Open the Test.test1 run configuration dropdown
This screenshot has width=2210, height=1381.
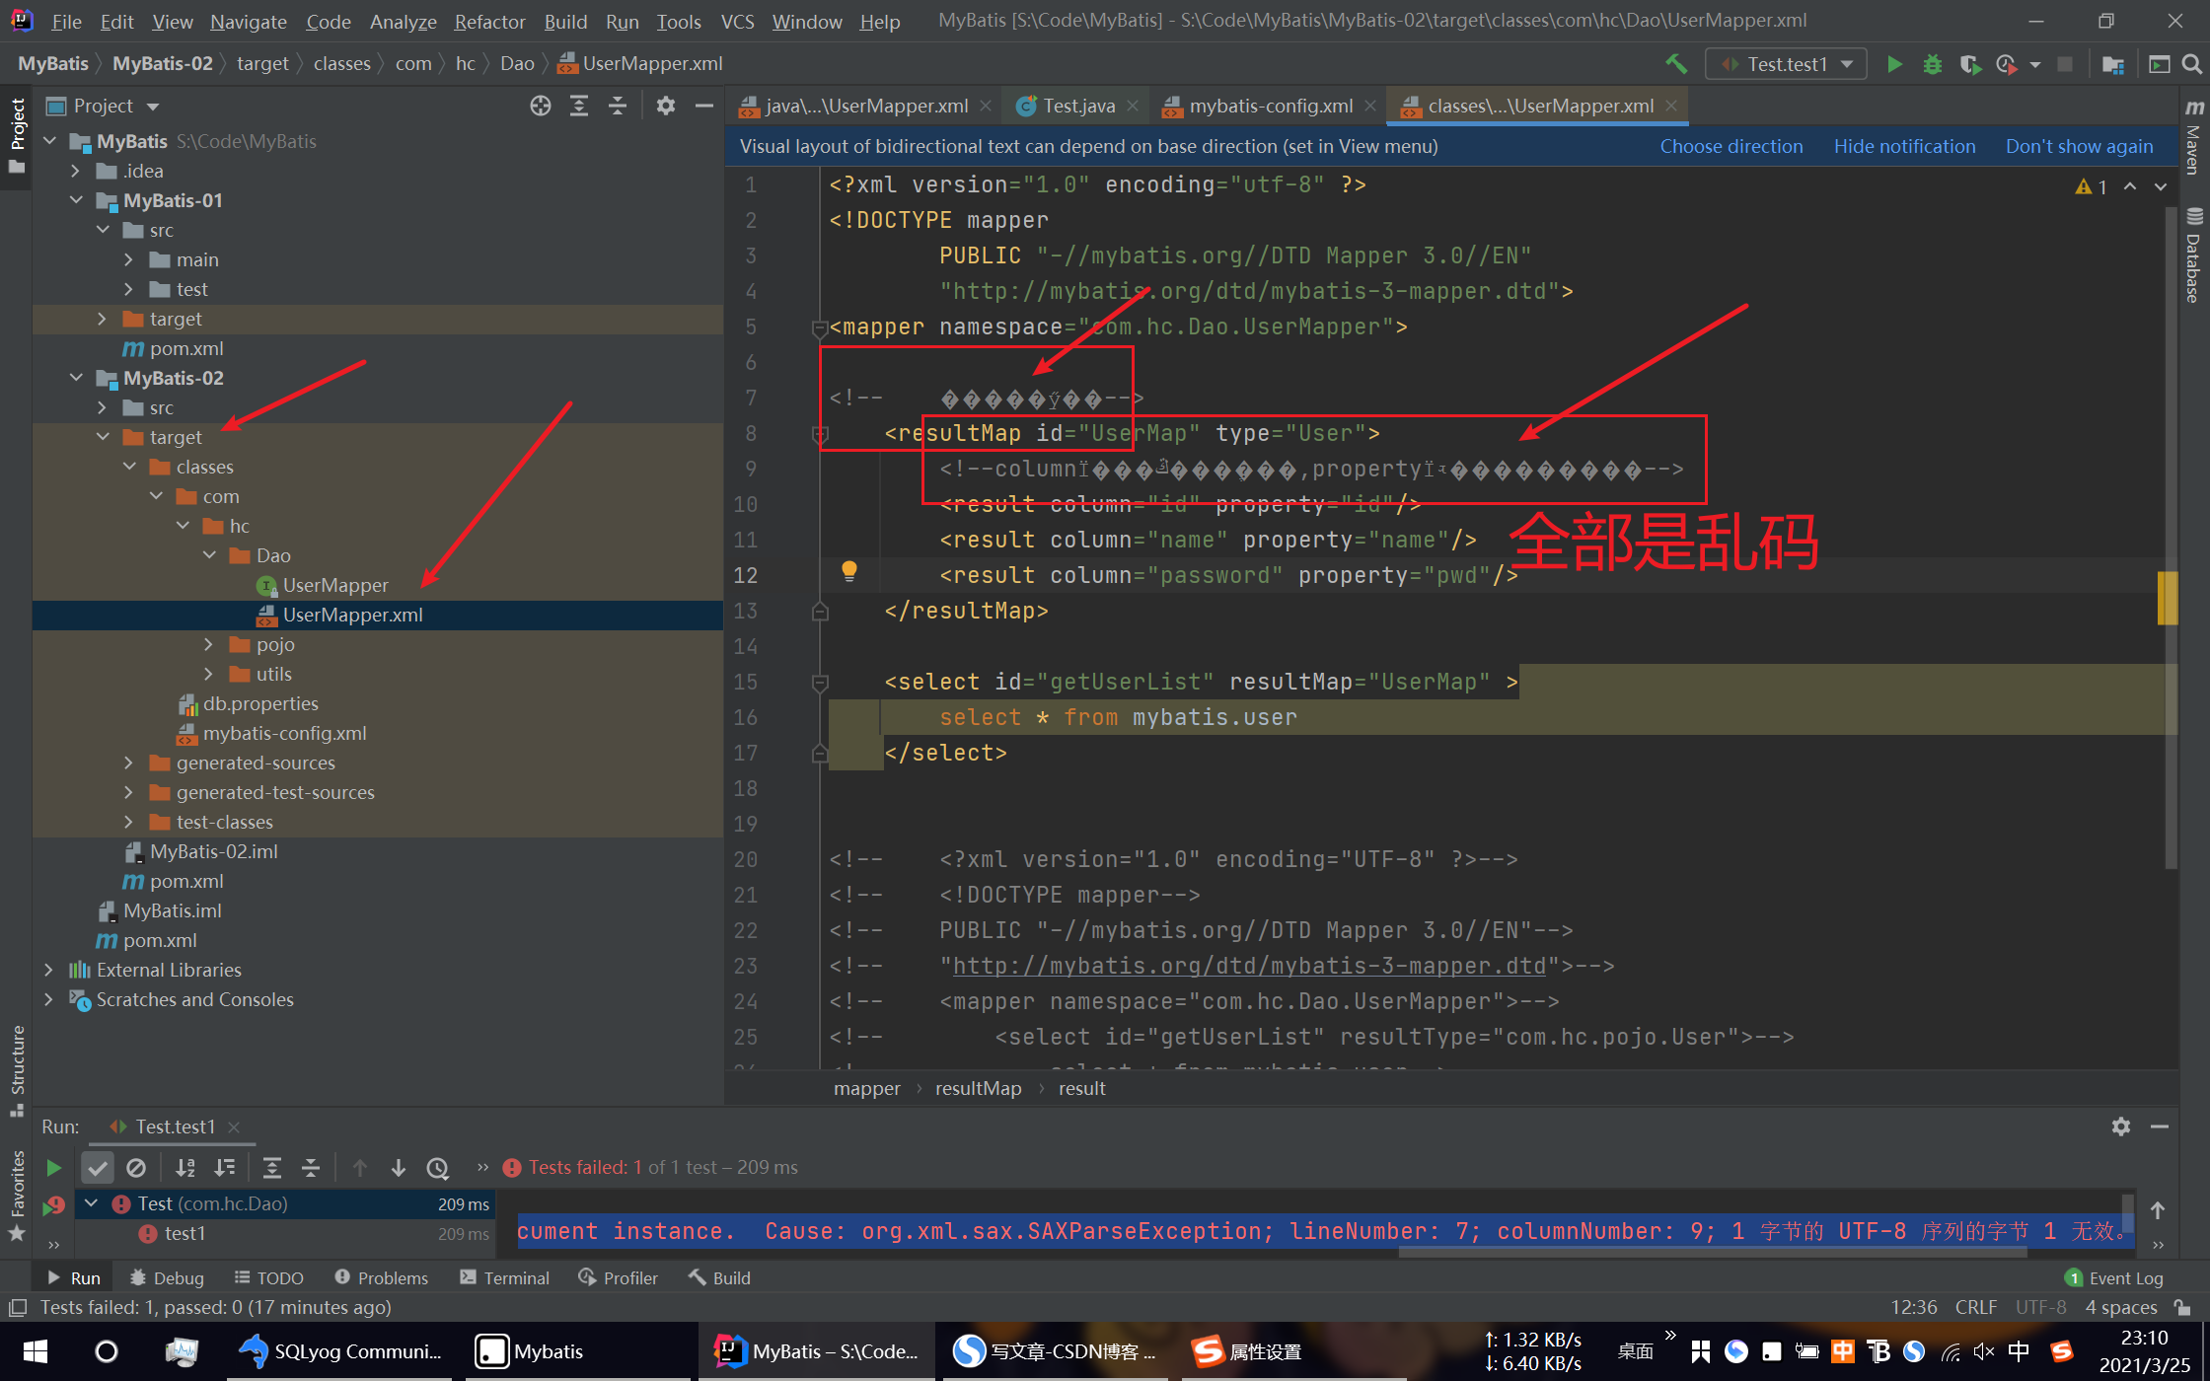(x=1786, y=64)
